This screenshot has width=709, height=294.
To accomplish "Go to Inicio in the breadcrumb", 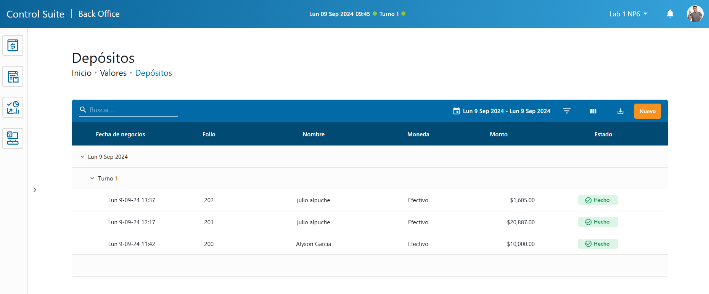I will coord(82,73).
